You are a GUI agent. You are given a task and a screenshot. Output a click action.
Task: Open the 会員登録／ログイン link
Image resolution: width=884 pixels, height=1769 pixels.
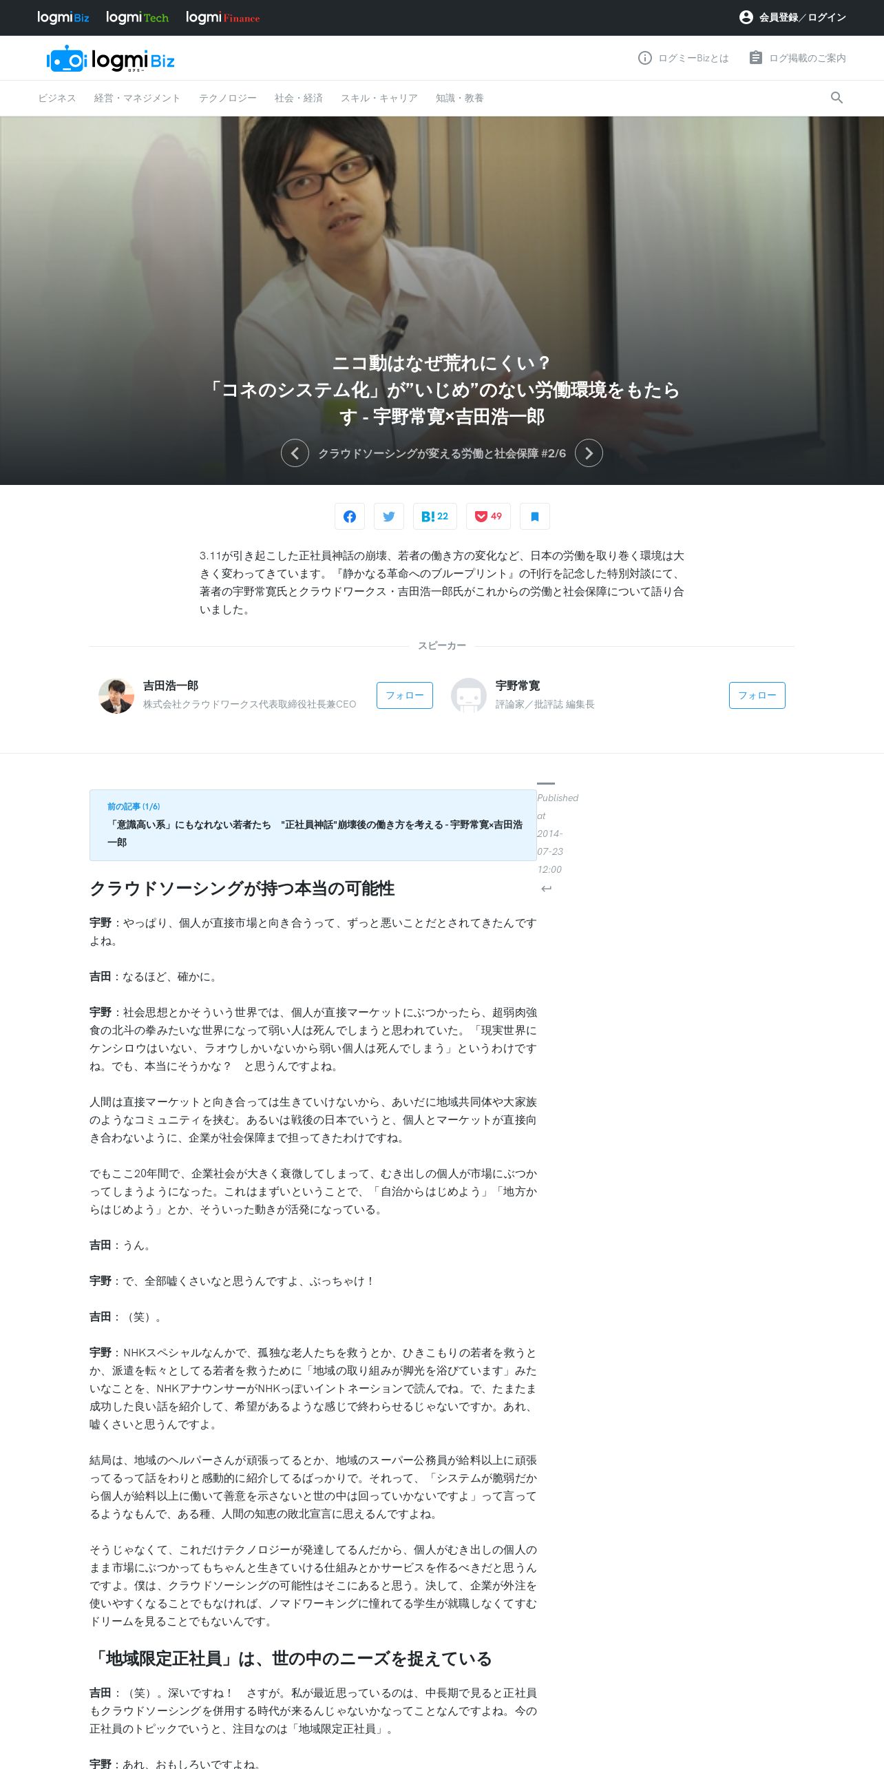(802, 17)
